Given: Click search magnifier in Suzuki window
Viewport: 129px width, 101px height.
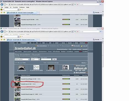Looking at the screenshot, I should (101, 32).
